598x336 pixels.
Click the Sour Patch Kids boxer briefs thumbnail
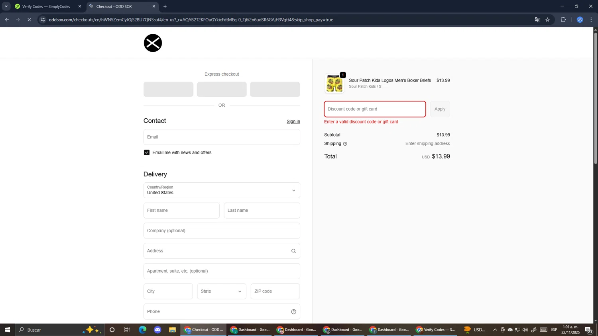point(334,84)
